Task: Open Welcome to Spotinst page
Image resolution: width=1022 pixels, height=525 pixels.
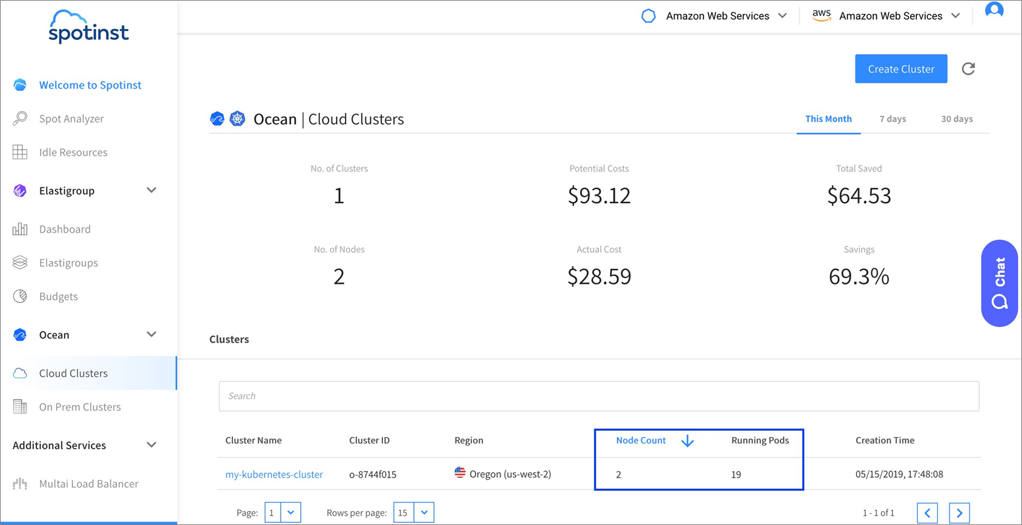Action: coord(90,85)
